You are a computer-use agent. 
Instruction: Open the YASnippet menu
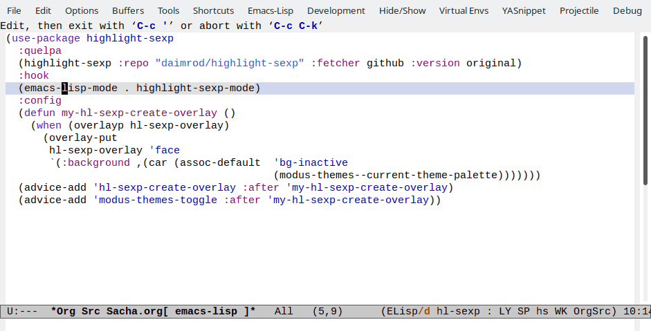523,10
